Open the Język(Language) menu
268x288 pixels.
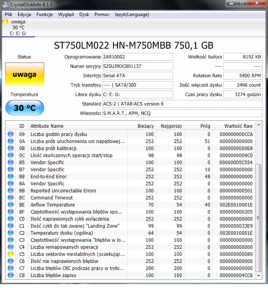coord(132,14)
